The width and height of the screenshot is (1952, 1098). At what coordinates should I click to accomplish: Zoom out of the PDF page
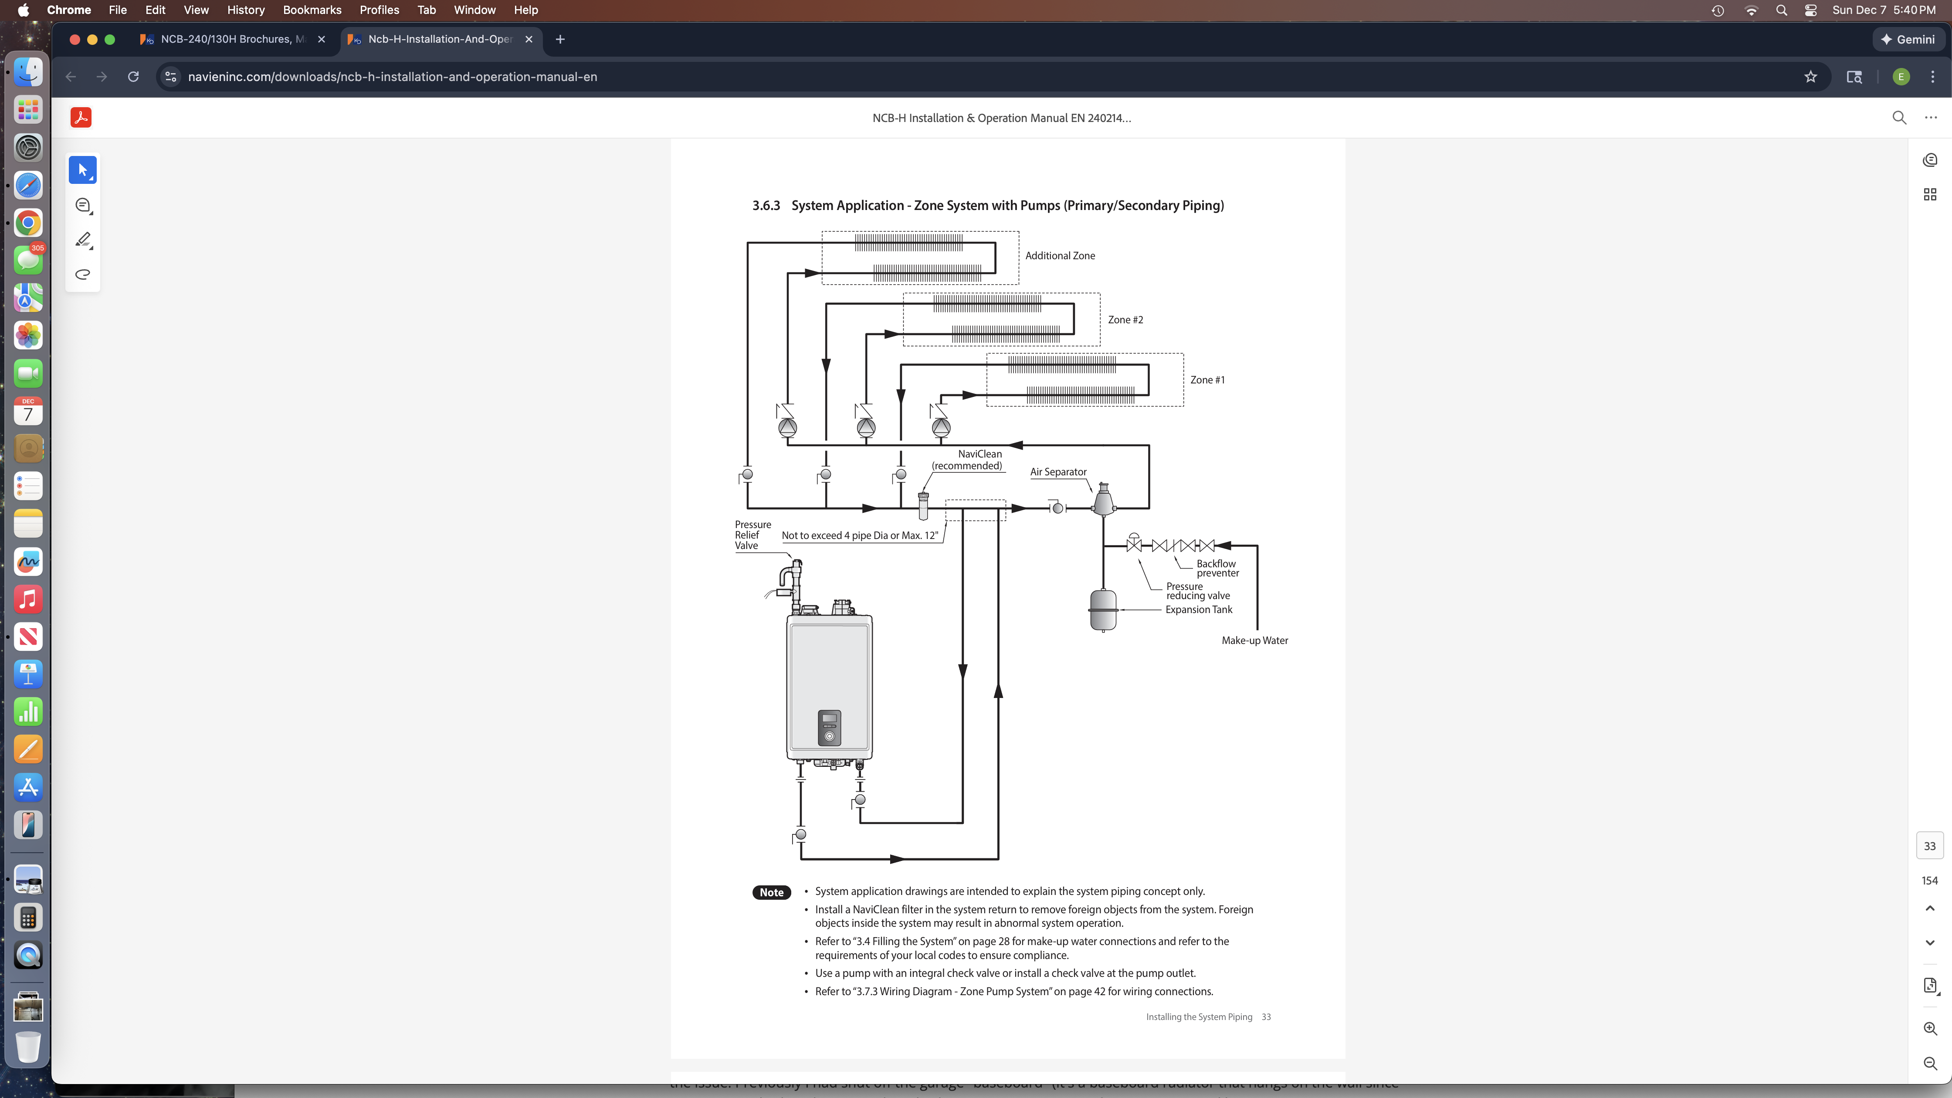tap(1929, 1063)
